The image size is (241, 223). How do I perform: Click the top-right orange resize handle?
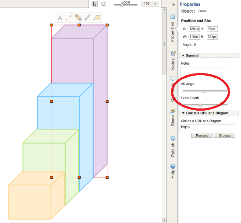(107, 25)
